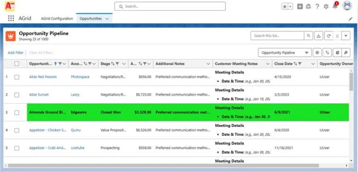Focus the global Search field
Screen dimensions: 358x172
pos(170,7)
